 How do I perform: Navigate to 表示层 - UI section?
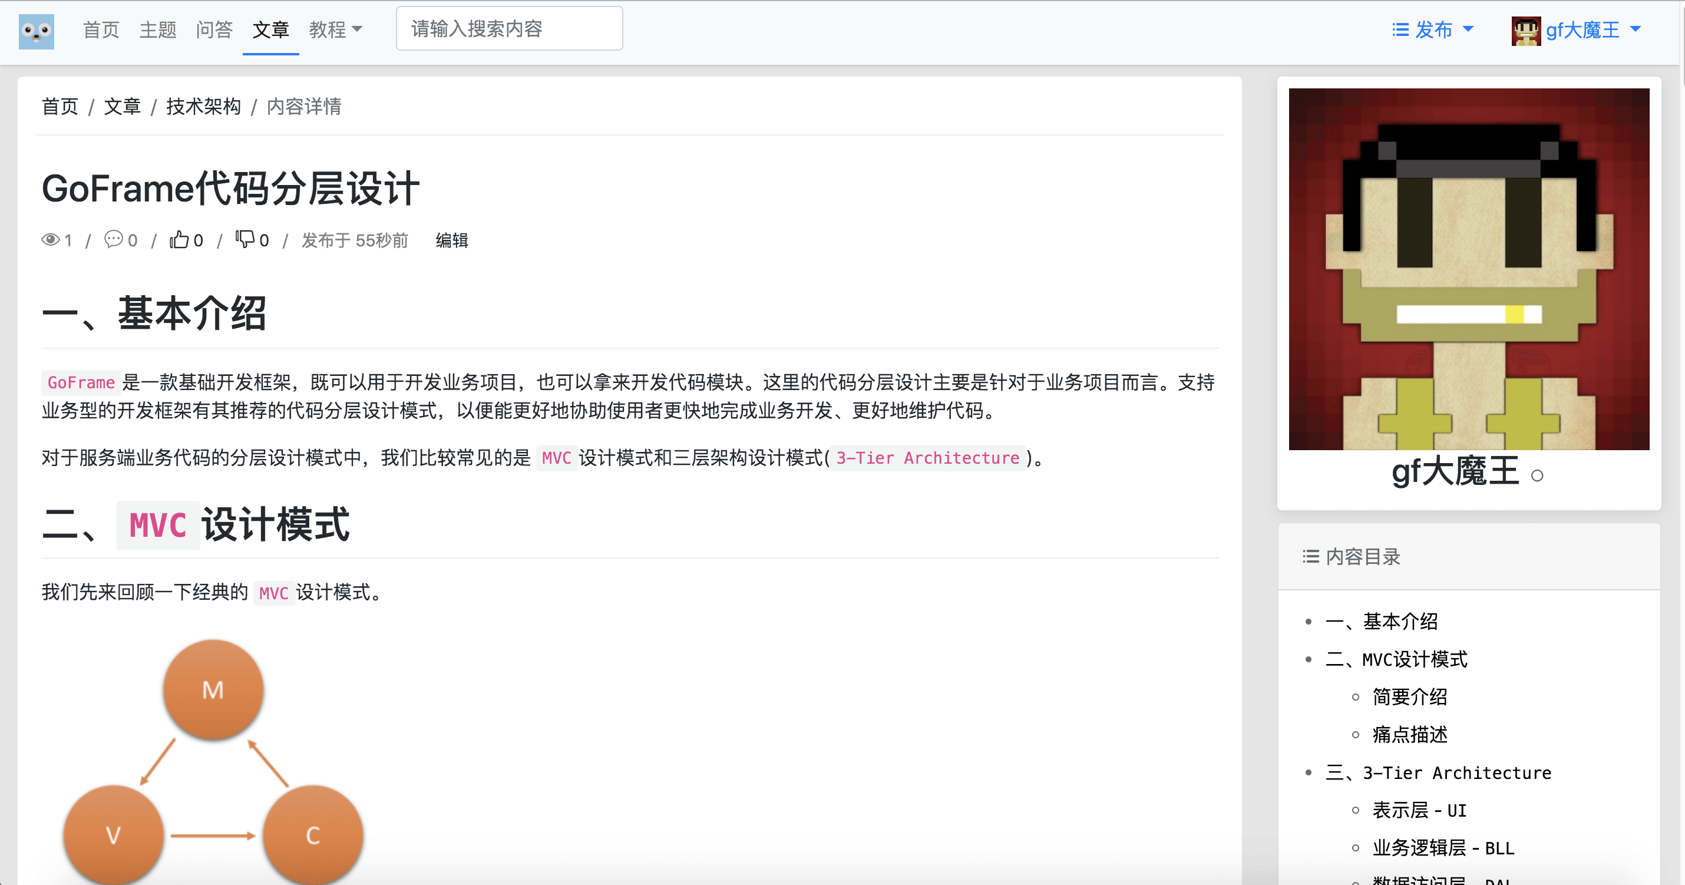click(1419, 810)
